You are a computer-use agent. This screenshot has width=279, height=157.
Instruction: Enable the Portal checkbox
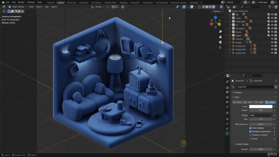pyautogui.click(x=250, y=139)
